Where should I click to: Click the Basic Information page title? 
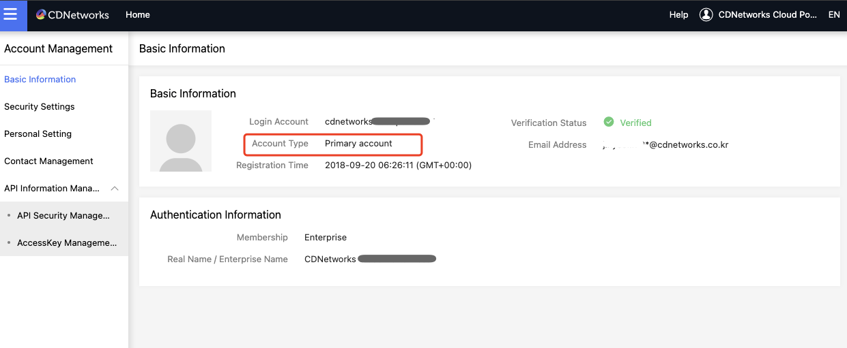pos(182,49)
